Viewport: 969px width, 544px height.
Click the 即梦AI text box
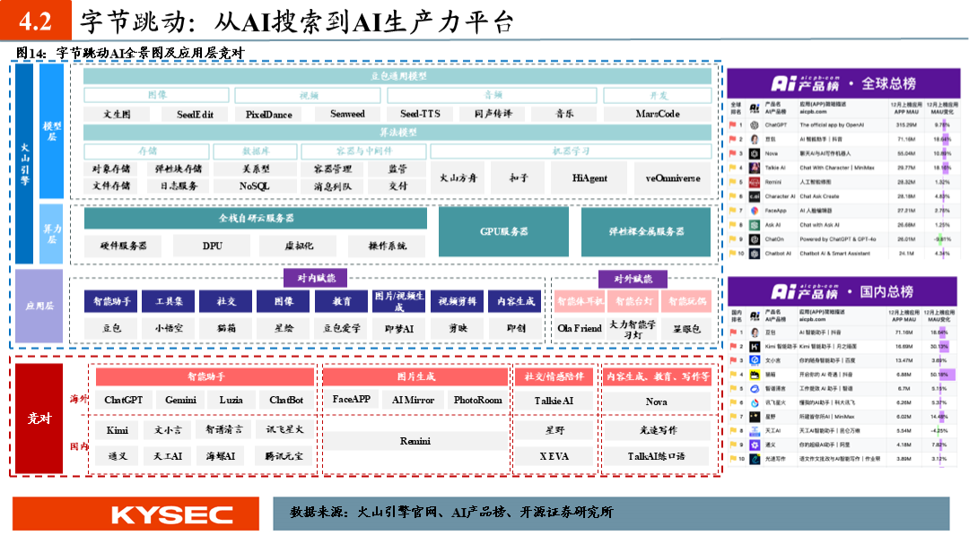tap(399, 329)
